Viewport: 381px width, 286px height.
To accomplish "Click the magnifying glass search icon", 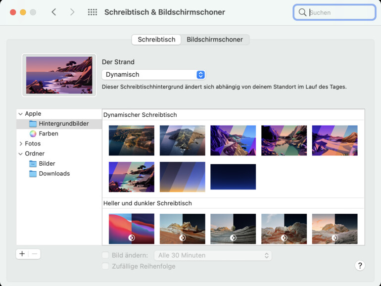I will coord(302,12).
